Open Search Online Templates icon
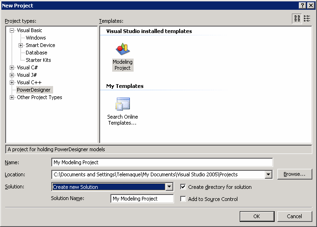 pos(122,104)
